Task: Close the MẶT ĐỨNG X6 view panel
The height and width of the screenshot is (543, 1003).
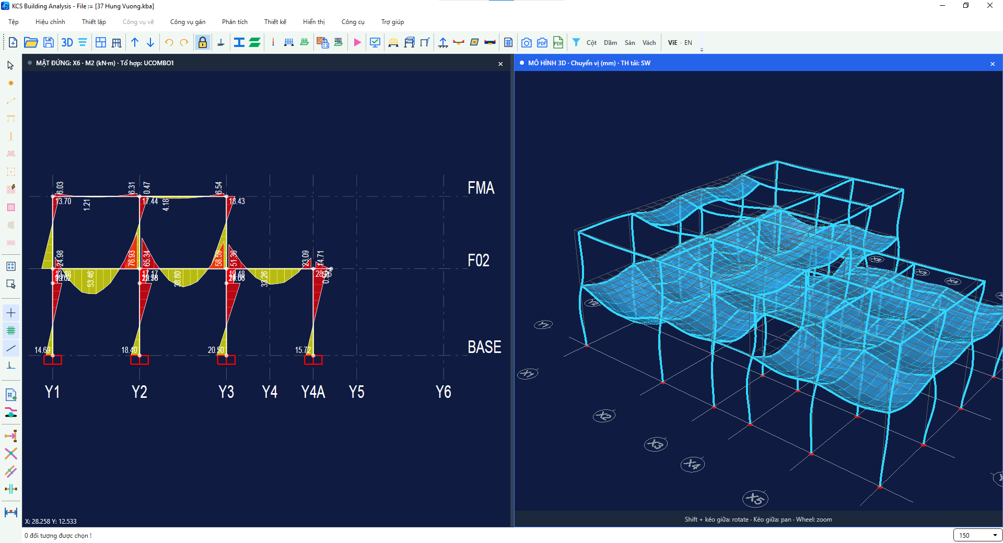Action: [x=500, y=64]
